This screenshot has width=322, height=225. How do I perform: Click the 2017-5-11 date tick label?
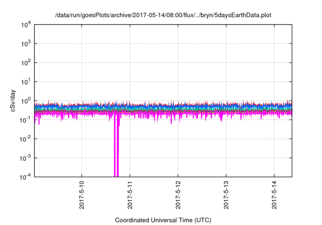pos(130,195)
